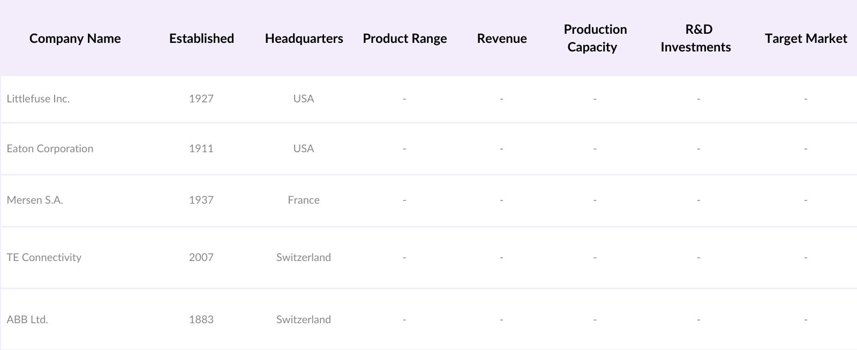Click the 1883 established year cell
Image resolution: width=857 pixels, height=350 pixels.
point(201,319)
